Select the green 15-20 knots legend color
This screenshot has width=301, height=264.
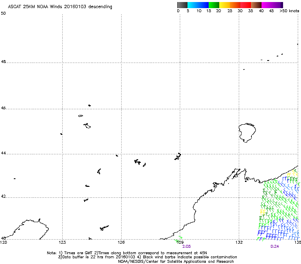(214, 5)
